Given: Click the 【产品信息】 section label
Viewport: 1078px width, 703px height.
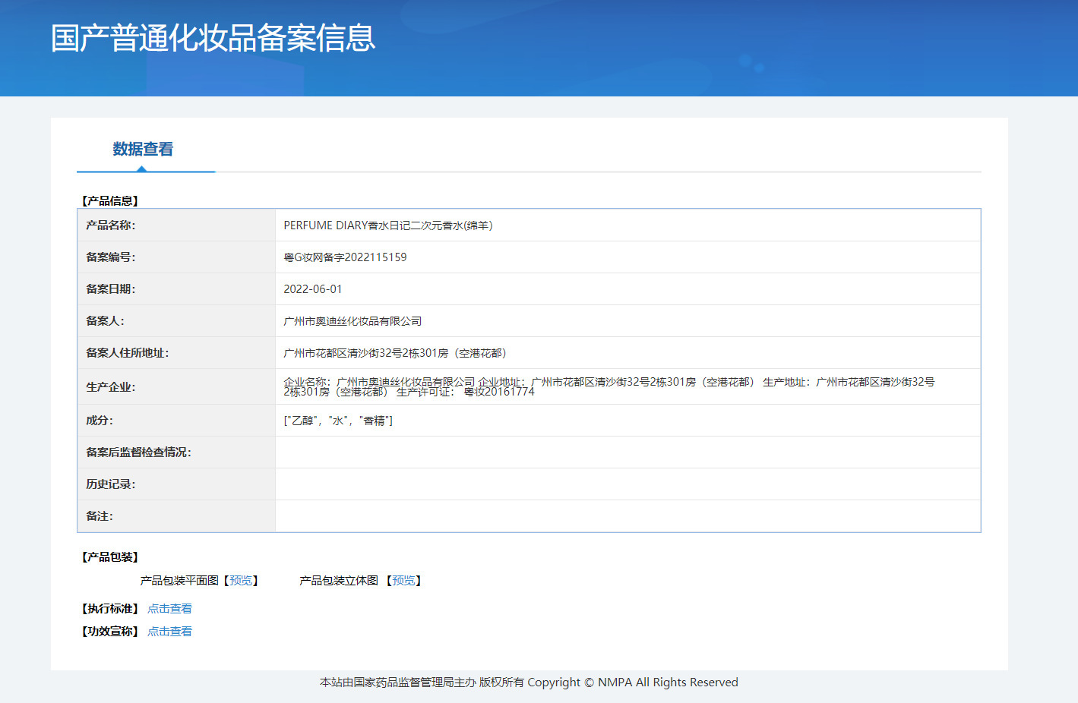Looking at the screenshot, I should coord(111,200).
